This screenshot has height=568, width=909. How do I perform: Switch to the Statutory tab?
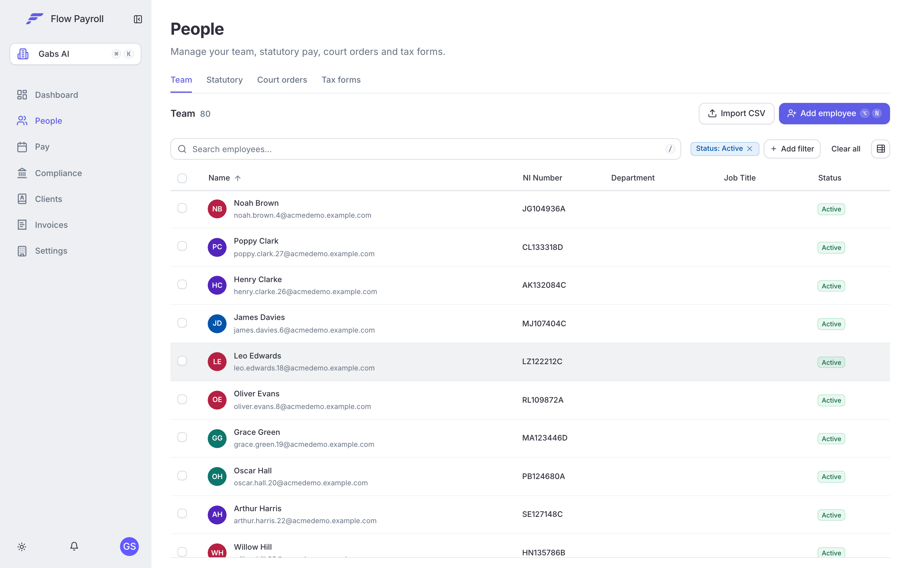pyautogui.click(x=224, y=80)
